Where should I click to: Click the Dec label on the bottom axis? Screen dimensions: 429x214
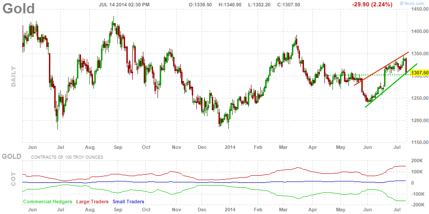pos(202,210)
